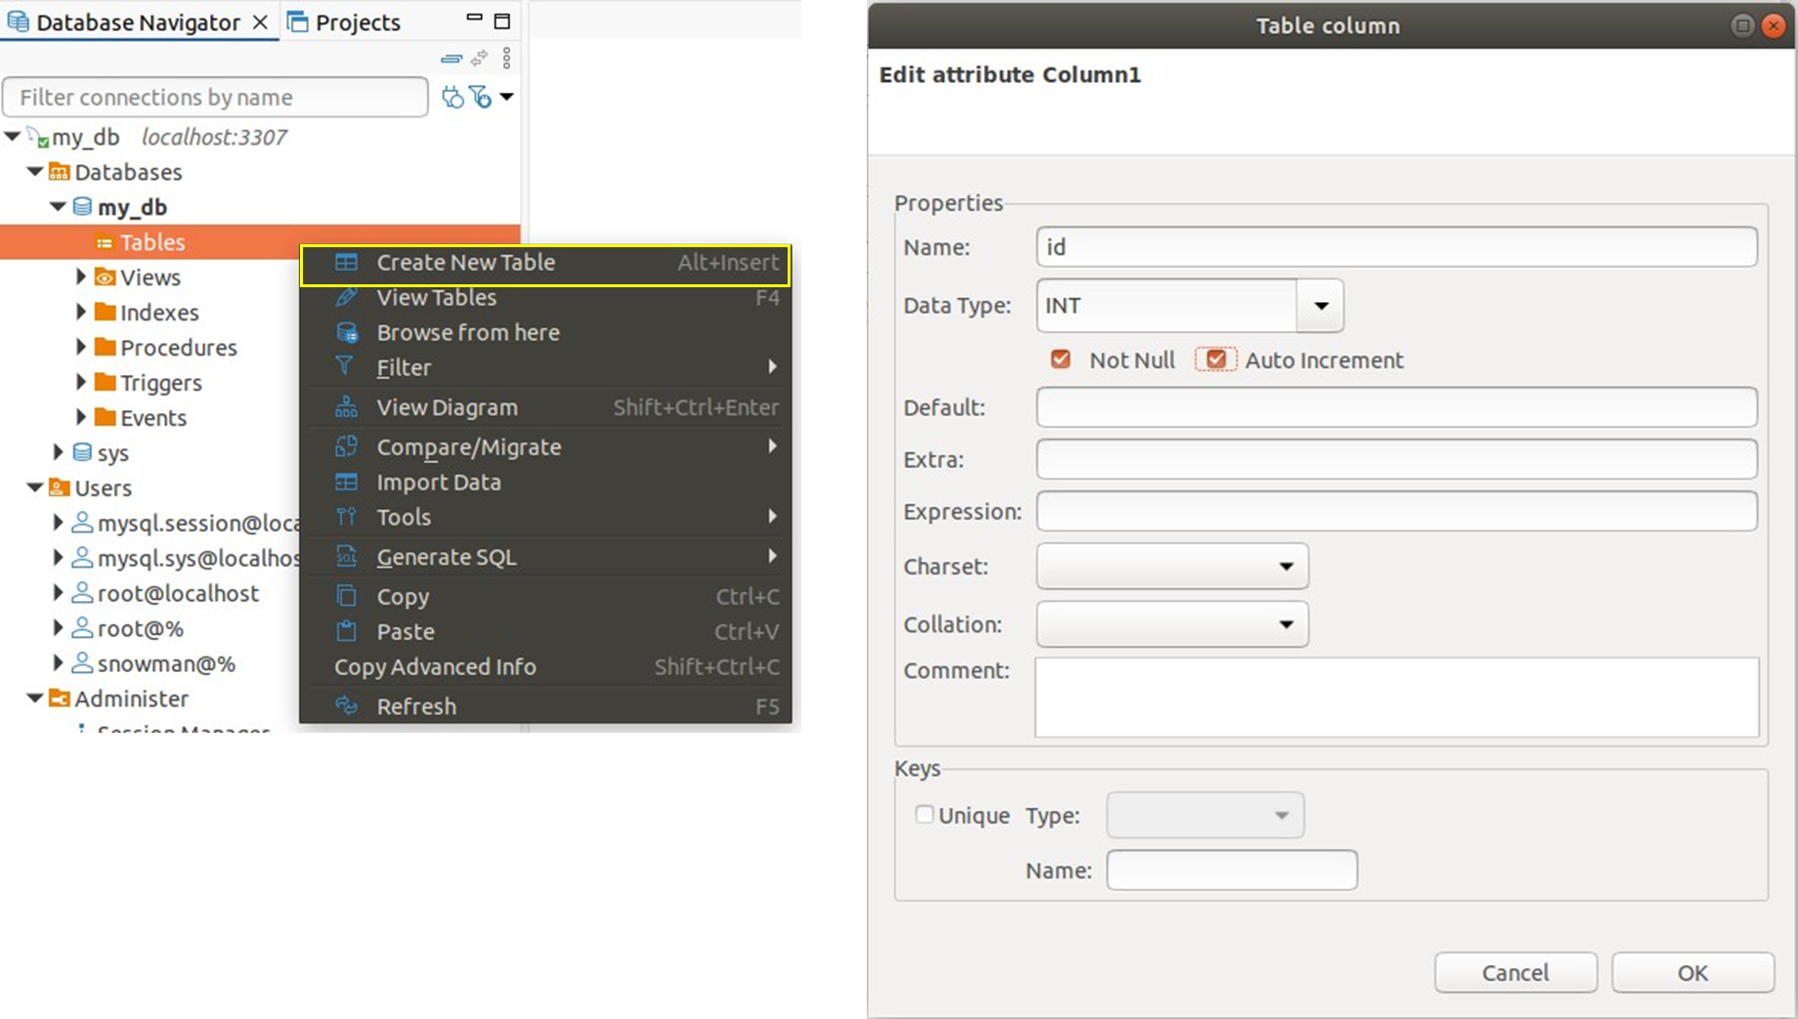Viewport: 1798px width, 1019px height.
Task: Click the Name field containing id
Action: click(x=1396, y=247)
